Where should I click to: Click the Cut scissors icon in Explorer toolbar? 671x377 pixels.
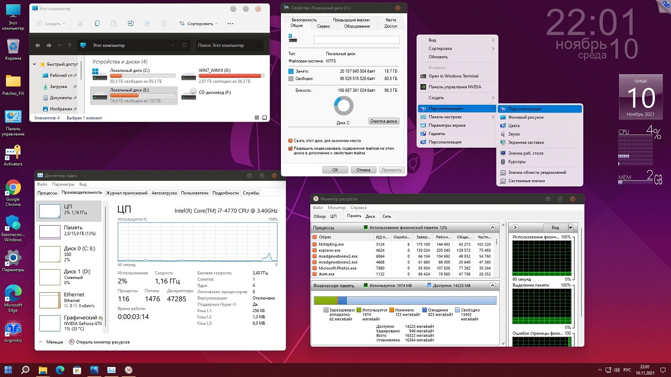80,24
